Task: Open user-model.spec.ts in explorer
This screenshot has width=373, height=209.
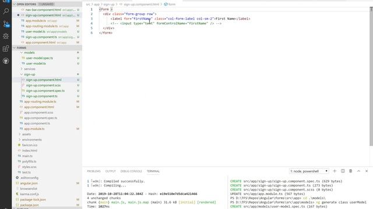Action: [47, 58]
